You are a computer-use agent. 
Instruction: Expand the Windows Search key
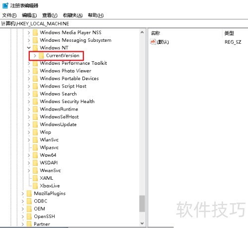click(29, 94)
